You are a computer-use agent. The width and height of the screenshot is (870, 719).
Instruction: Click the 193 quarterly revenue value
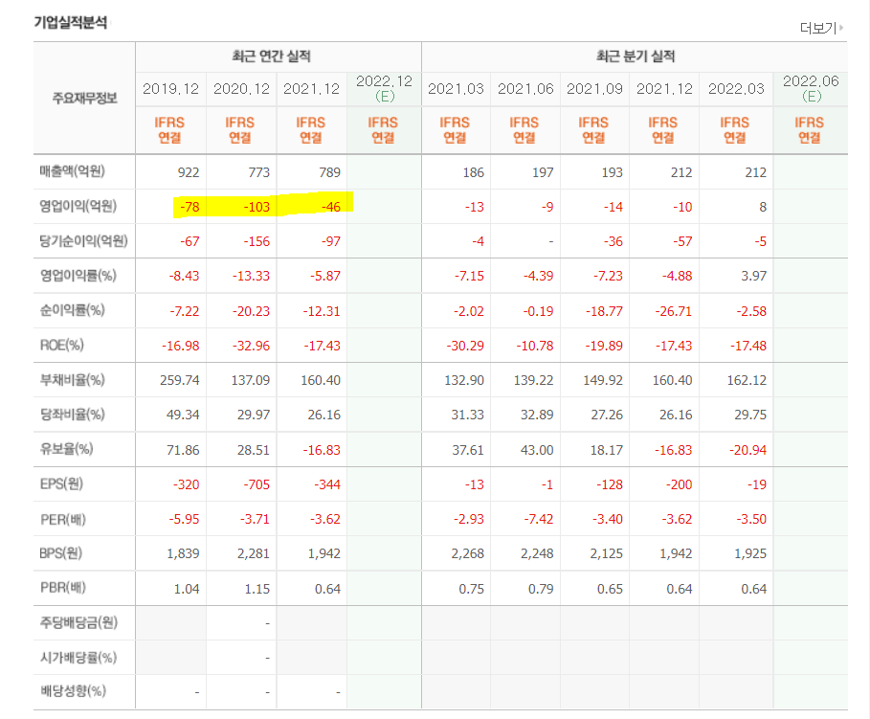pos(612,172)
